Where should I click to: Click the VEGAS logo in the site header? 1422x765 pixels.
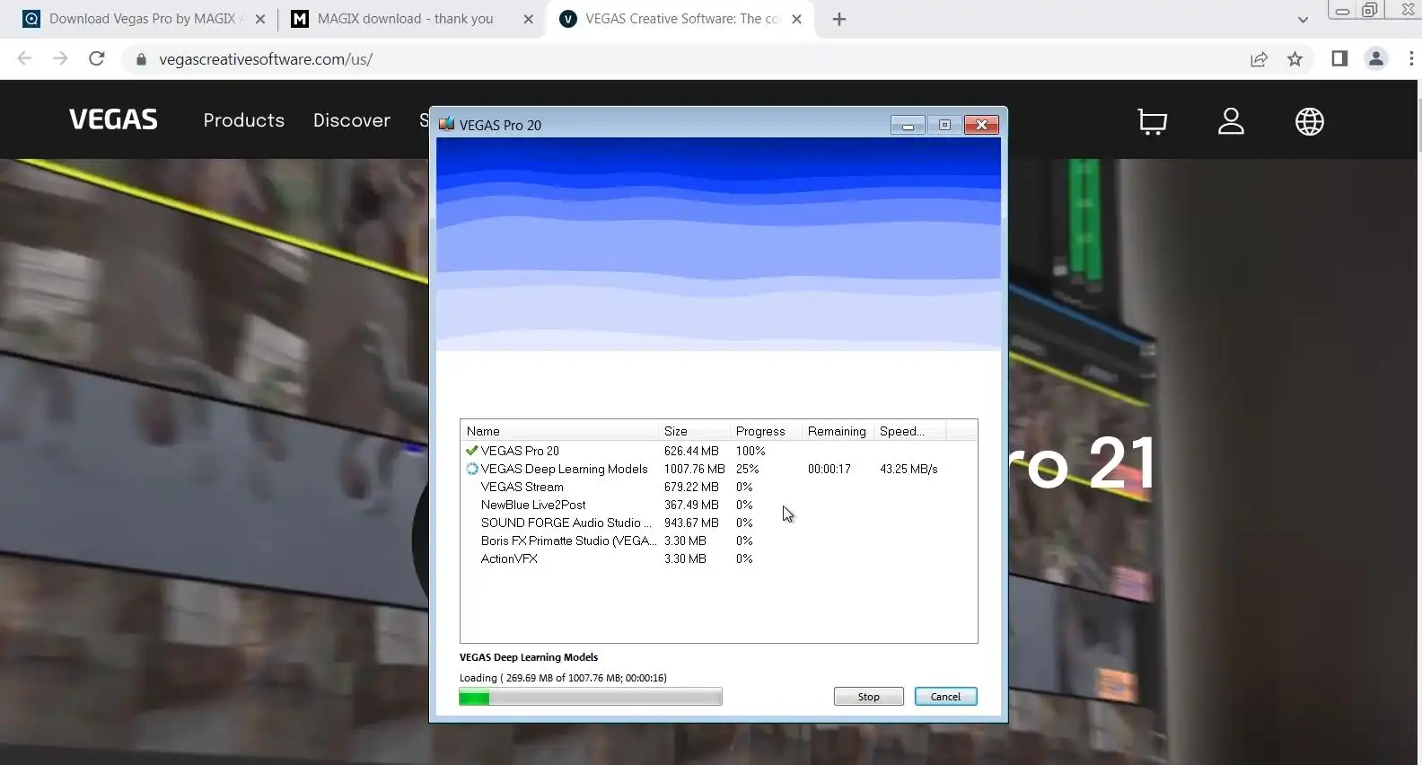pos(113,119)
